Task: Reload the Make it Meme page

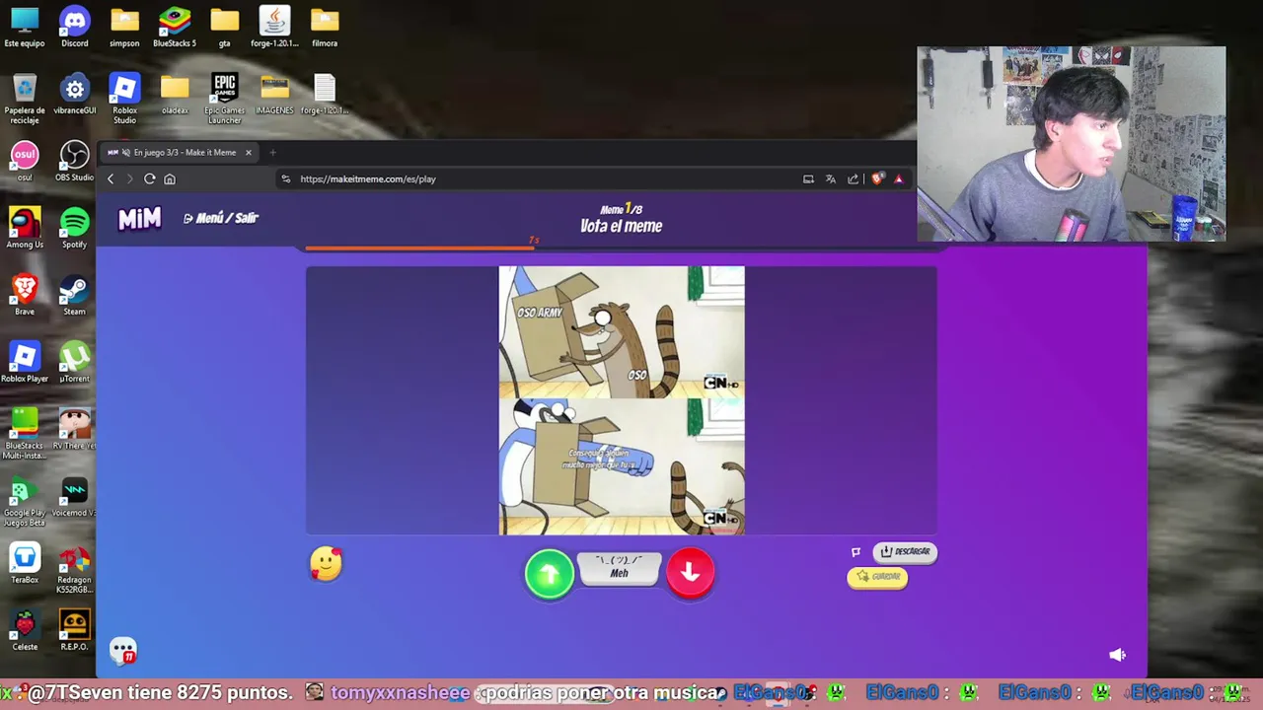Action: 149,179
